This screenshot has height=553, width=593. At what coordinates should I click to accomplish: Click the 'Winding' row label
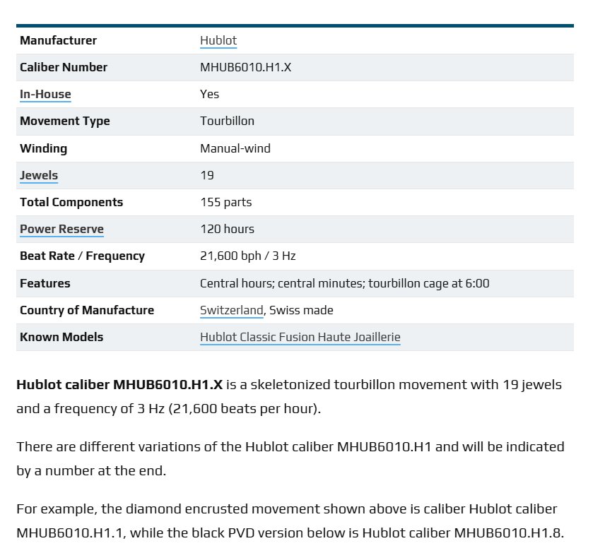click(x=44, y=148)
